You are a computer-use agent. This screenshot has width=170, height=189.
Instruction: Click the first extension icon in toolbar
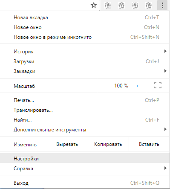[108, 6]
